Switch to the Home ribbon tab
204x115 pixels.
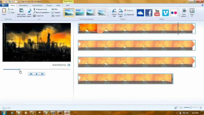coord(13,5)
